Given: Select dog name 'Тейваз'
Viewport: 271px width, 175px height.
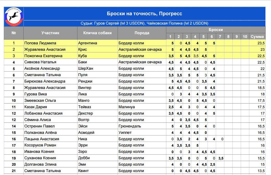Looking at the screenshot, I should point(85,107).
